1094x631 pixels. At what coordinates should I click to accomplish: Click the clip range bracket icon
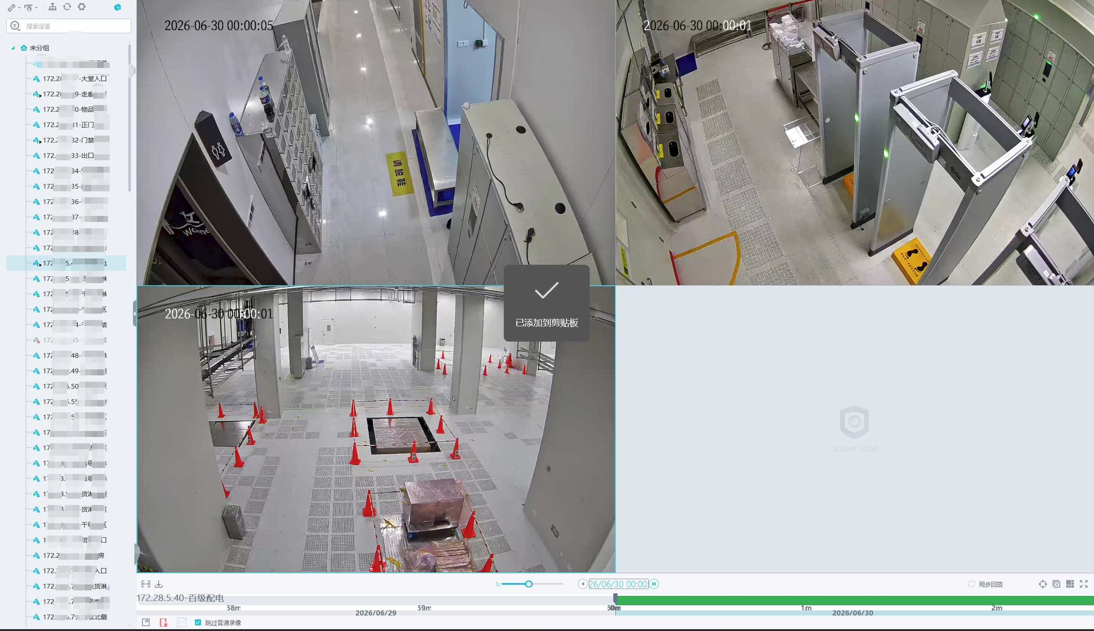coord(146,584)
